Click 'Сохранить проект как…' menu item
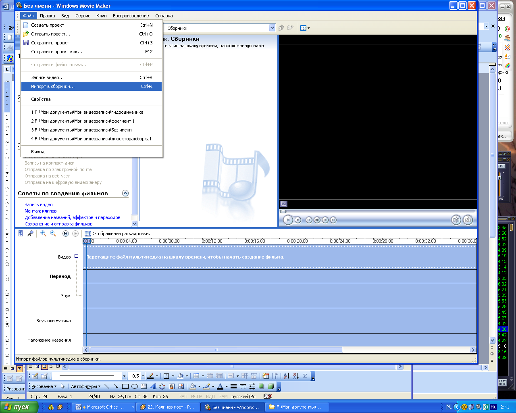The image size is (516, 413). pos(92,52)
